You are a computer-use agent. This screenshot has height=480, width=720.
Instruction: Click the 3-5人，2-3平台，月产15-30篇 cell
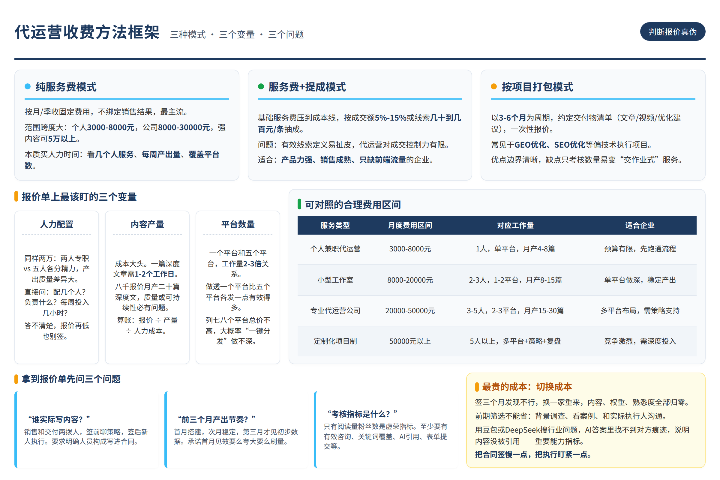click(515, 310)
